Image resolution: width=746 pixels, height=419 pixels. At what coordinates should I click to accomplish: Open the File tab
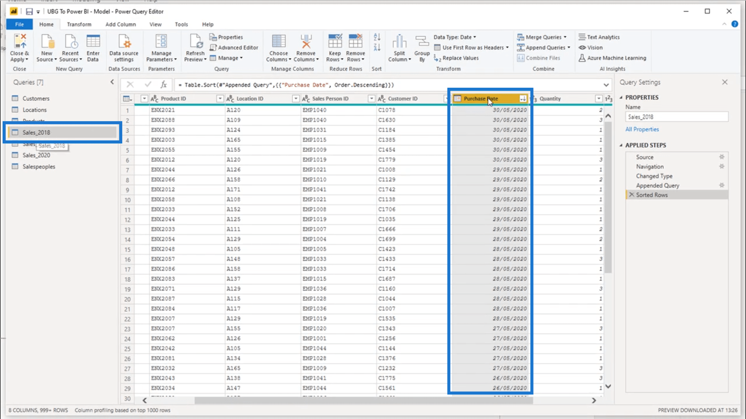[x=20, y=24]
